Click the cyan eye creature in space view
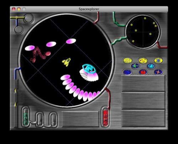178x144 pixels. (x=89, y=68)
